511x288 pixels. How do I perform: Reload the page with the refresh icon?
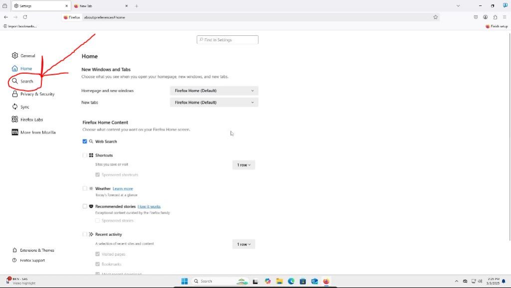coord(25,17)
